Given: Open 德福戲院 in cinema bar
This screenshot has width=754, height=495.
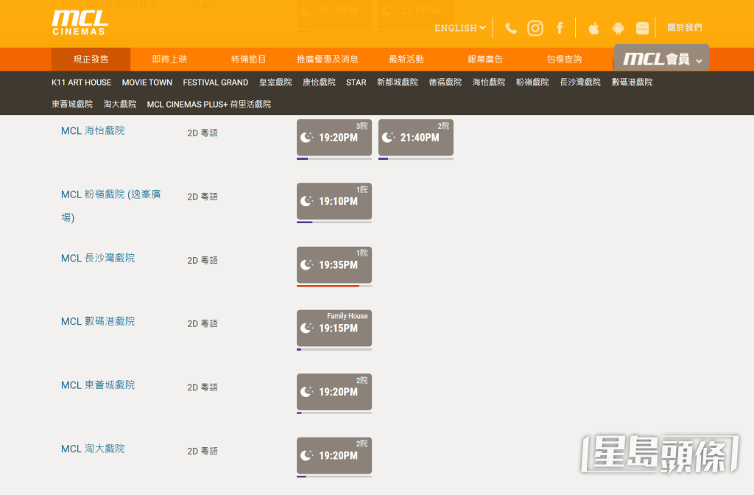Looking at the screenshot, I should (x=445, y=82).
